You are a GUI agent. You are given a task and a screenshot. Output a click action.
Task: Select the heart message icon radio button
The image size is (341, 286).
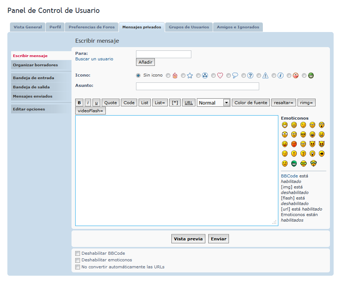click(x=213, y=75)
